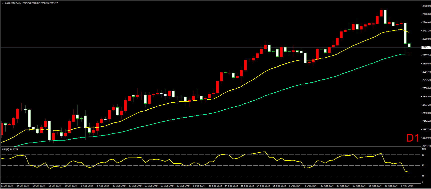Click the 26 Oct 2024 date label
The image size is (431, 189).
coord(376,186)
